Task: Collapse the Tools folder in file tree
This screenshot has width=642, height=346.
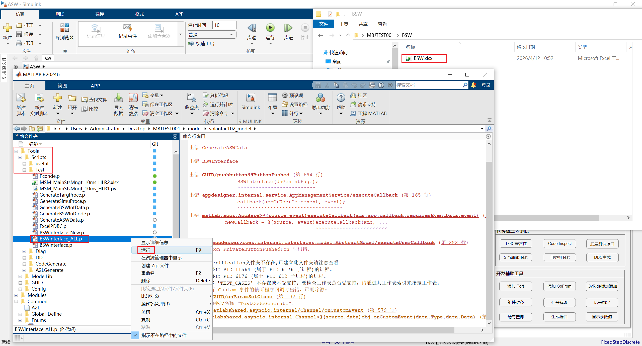Action: (16, 151)
